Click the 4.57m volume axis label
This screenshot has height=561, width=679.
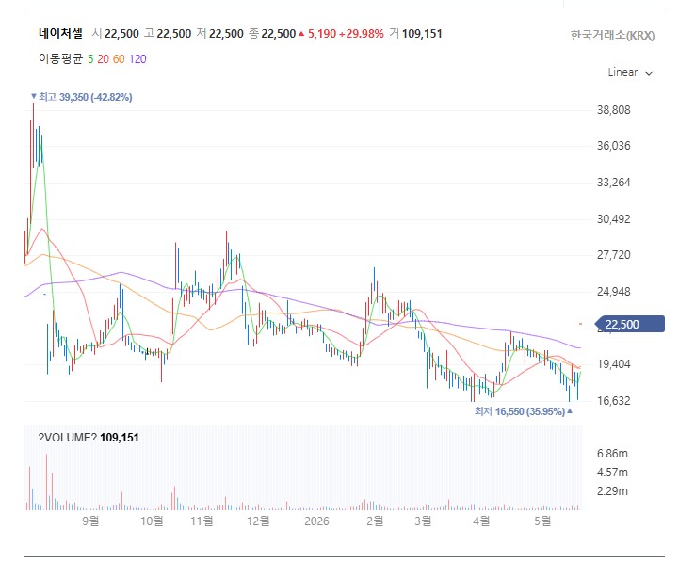coord(612,473)
